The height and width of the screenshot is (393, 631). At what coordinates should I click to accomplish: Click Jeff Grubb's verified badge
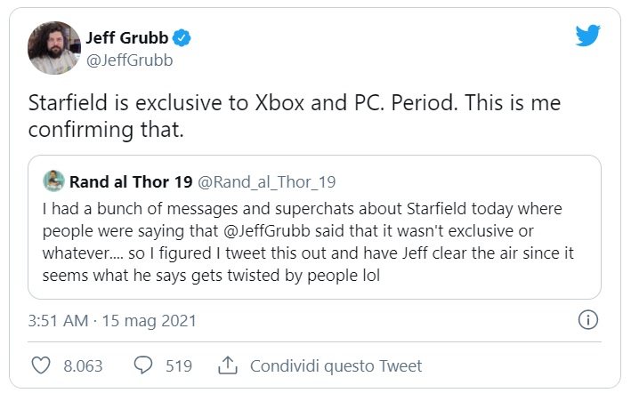coord(183,37)
